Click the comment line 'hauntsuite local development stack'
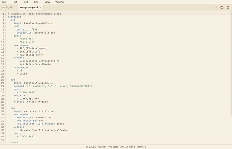 click(x=34, y=14)
